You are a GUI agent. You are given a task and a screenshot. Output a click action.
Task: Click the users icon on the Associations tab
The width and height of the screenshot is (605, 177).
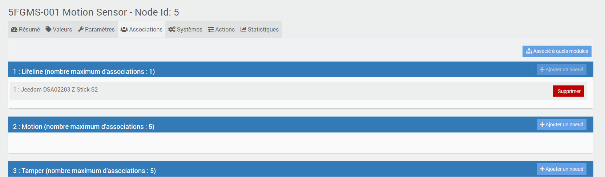(124, 30)
